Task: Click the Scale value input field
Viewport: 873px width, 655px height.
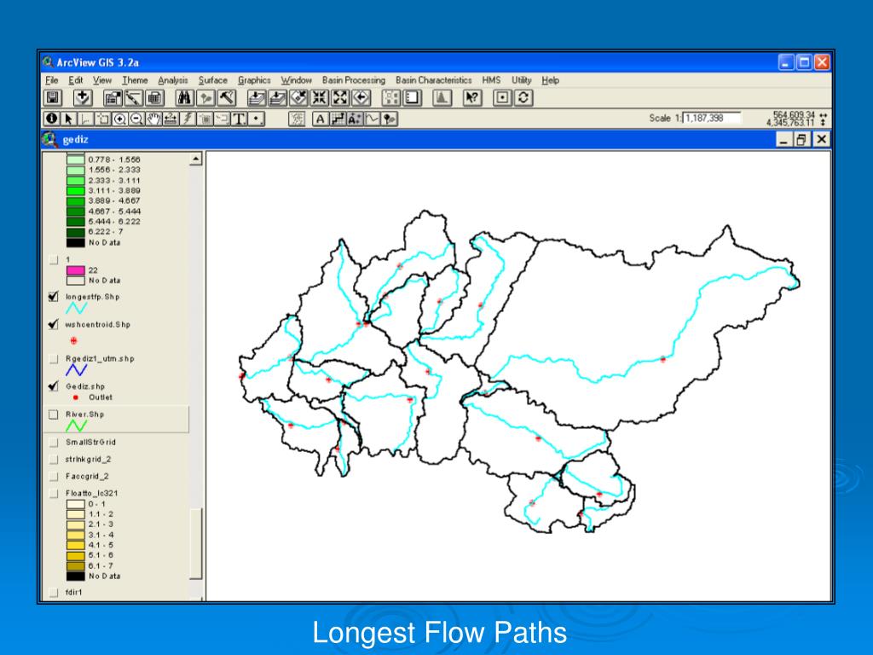Action: [x=712, y=118]
